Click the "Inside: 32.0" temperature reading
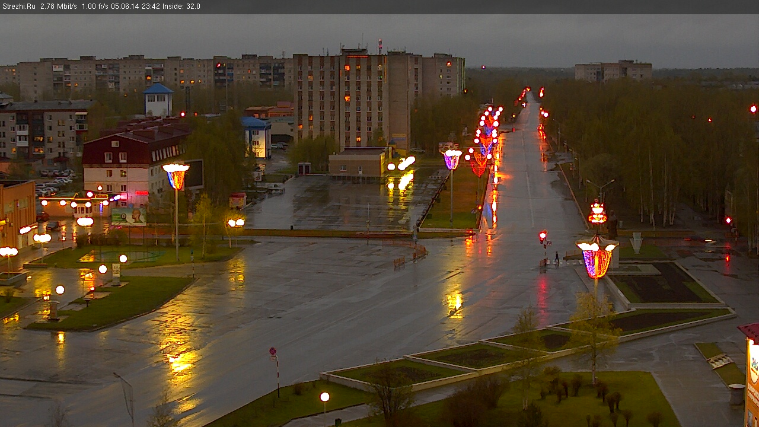 (181, 7)
